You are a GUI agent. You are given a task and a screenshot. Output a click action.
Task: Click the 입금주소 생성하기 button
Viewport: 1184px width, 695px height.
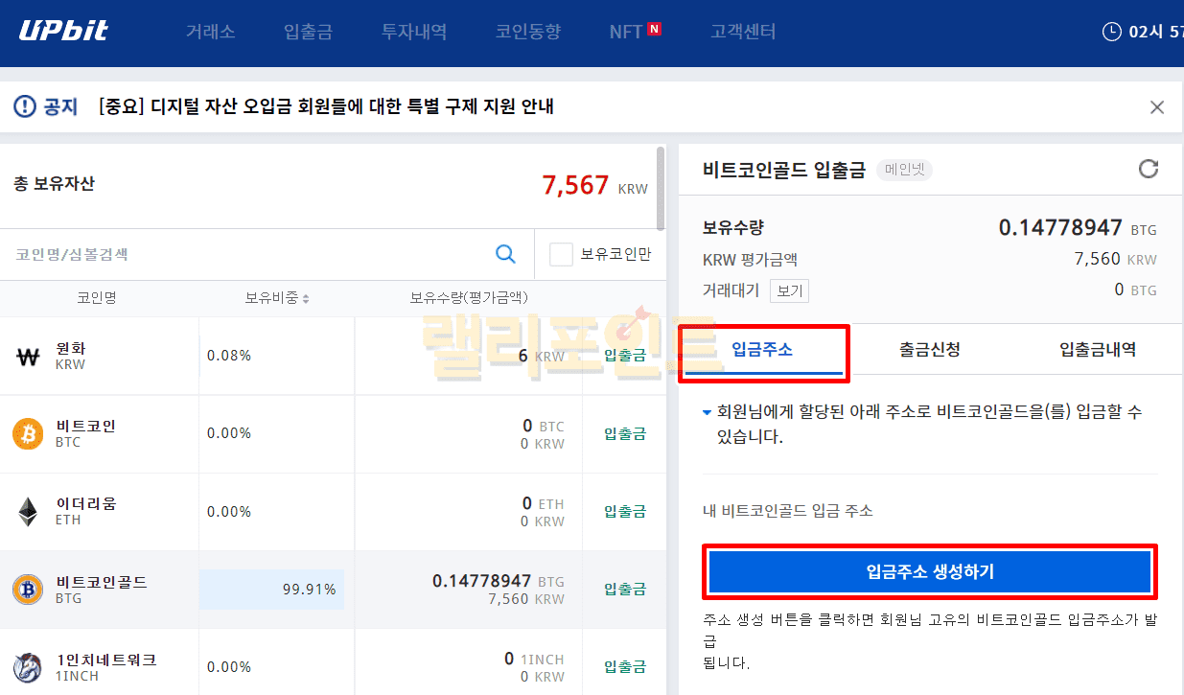point(930,572)
